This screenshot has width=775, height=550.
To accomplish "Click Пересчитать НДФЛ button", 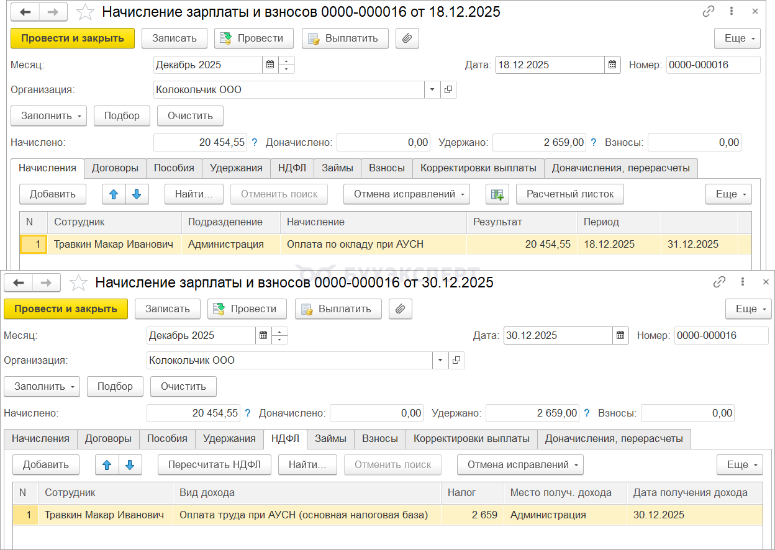I will tap(214, 464).
